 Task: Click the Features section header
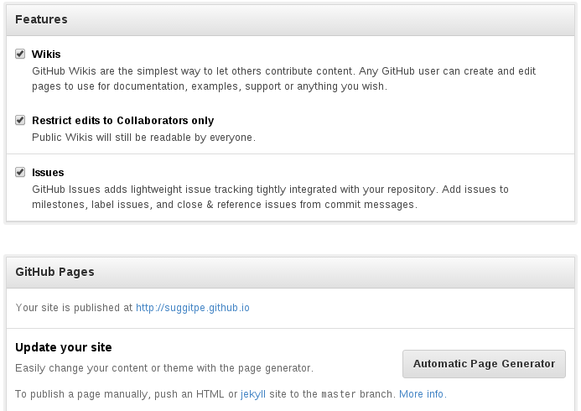click(x=42, y=18)
